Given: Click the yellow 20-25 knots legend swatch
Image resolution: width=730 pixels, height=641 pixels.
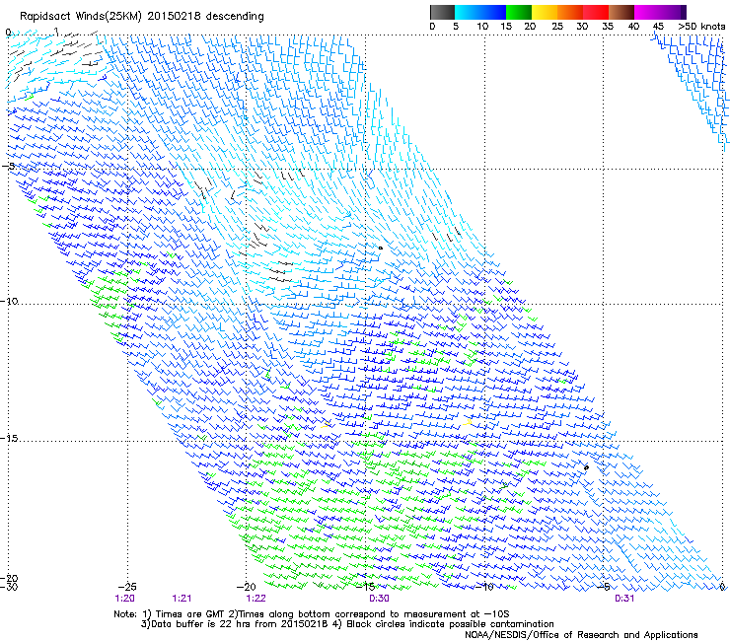Looking at the screenshot, I should pos(545,12).
